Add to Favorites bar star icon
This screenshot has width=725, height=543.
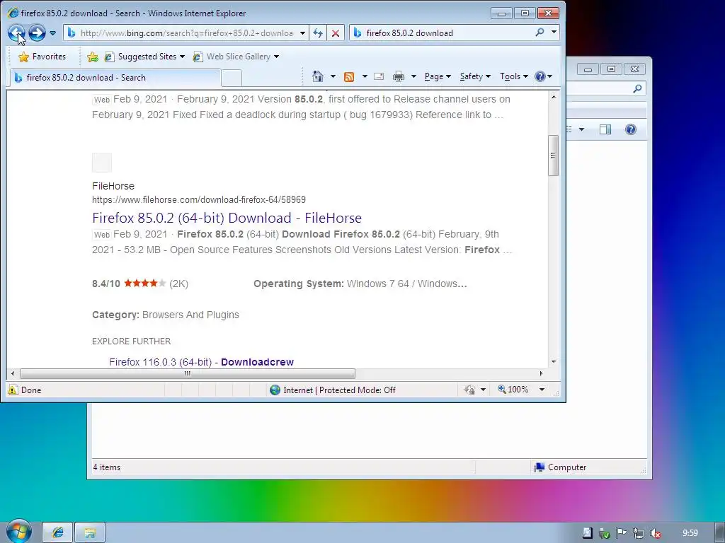[93, 57]
